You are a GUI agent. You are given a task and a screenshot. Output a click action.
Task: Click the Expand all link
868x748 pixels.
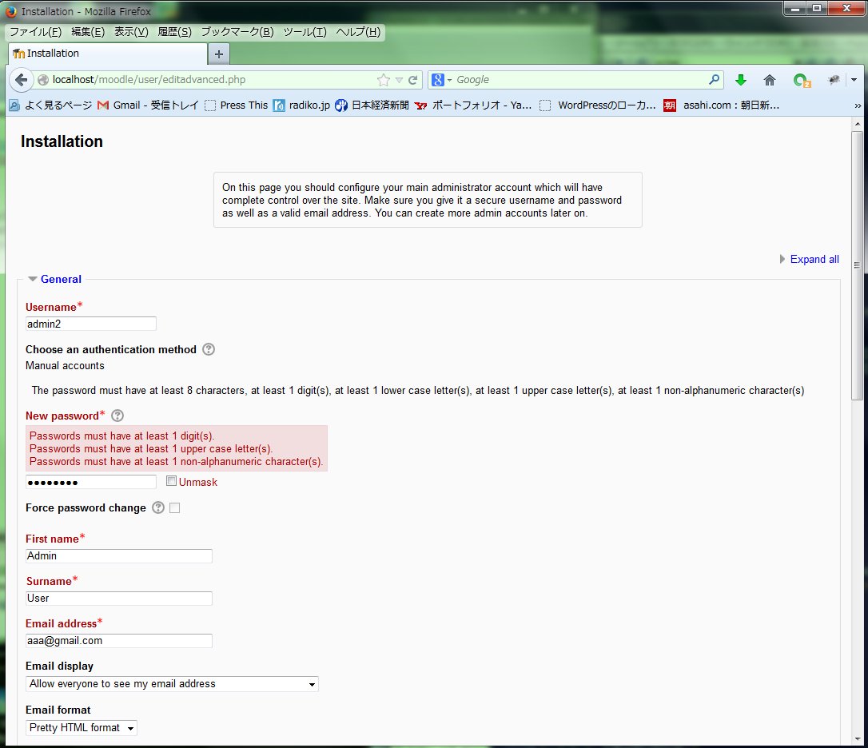point(814,259)
